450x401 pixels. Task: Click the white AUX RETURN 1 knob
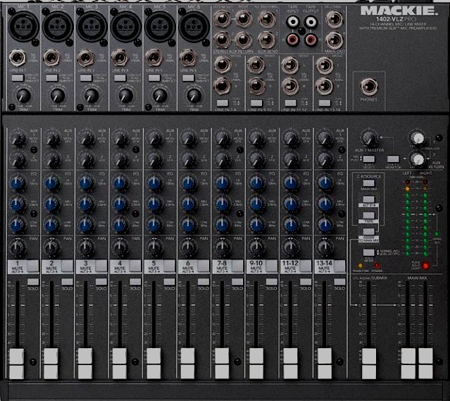tap(418, 139)
